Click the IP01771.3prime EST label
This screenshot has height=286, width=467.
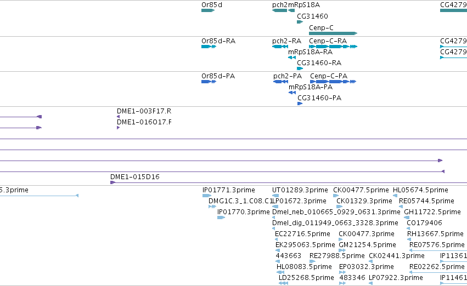[229, 190]
